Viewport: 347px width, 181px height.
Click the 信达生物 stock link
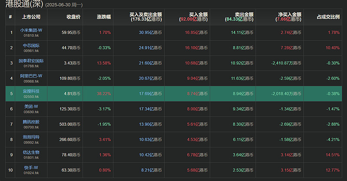[31, 152]
